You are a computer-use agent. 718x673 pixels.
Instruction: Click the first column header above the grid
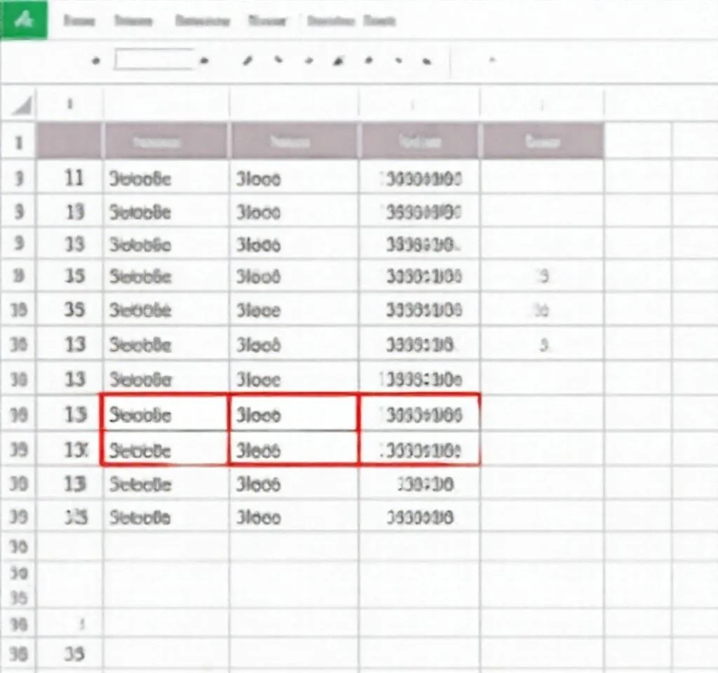click(70, 104)
